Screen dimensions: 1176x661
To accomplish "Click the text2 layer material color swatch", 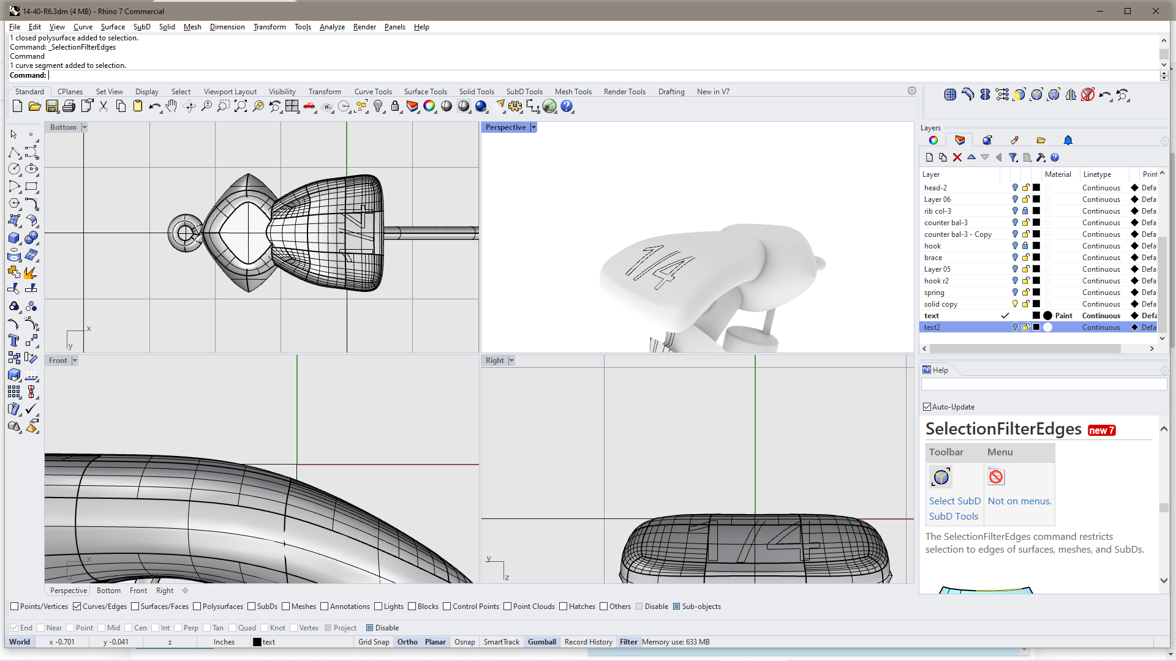I will pyautogui.click(x=1048, y=327).
